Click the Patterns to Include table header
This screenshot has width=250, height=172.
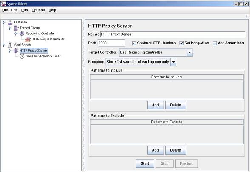[167, 77]
